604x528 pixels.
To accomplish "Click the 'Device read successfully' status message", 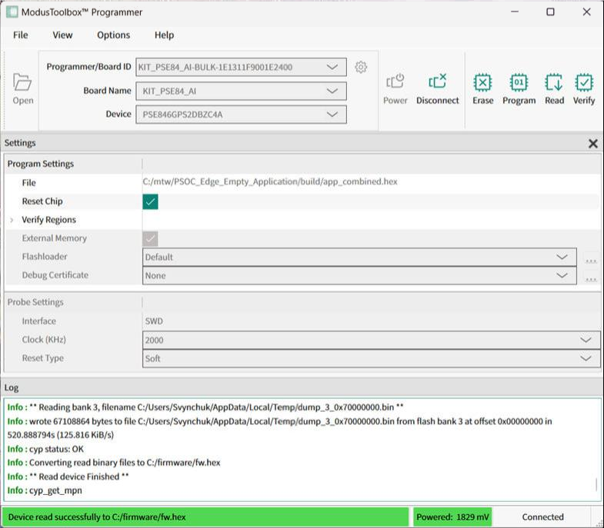I will [205, 516].
